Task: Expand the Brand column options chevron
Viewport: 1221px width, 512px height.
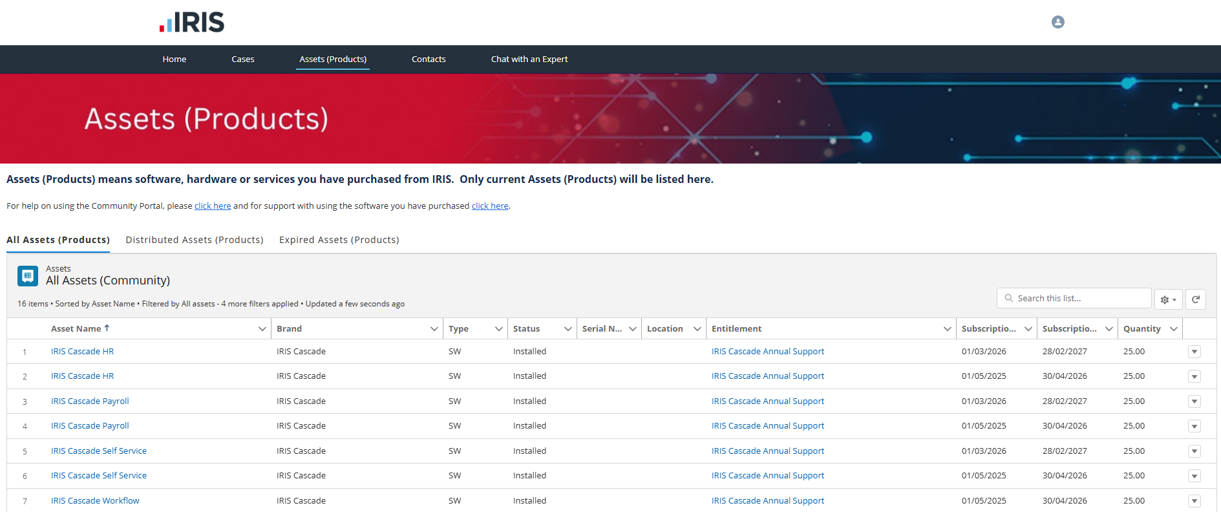Action: pos(434,329)
